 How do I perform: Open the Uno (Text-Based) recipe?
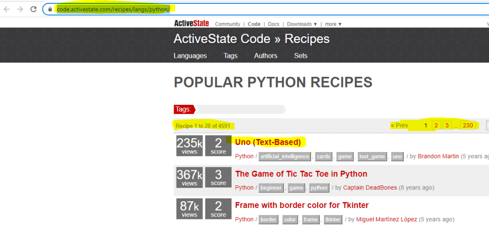point(268,142)
